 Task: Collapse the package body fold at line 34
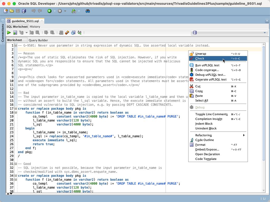click(16, 176)
